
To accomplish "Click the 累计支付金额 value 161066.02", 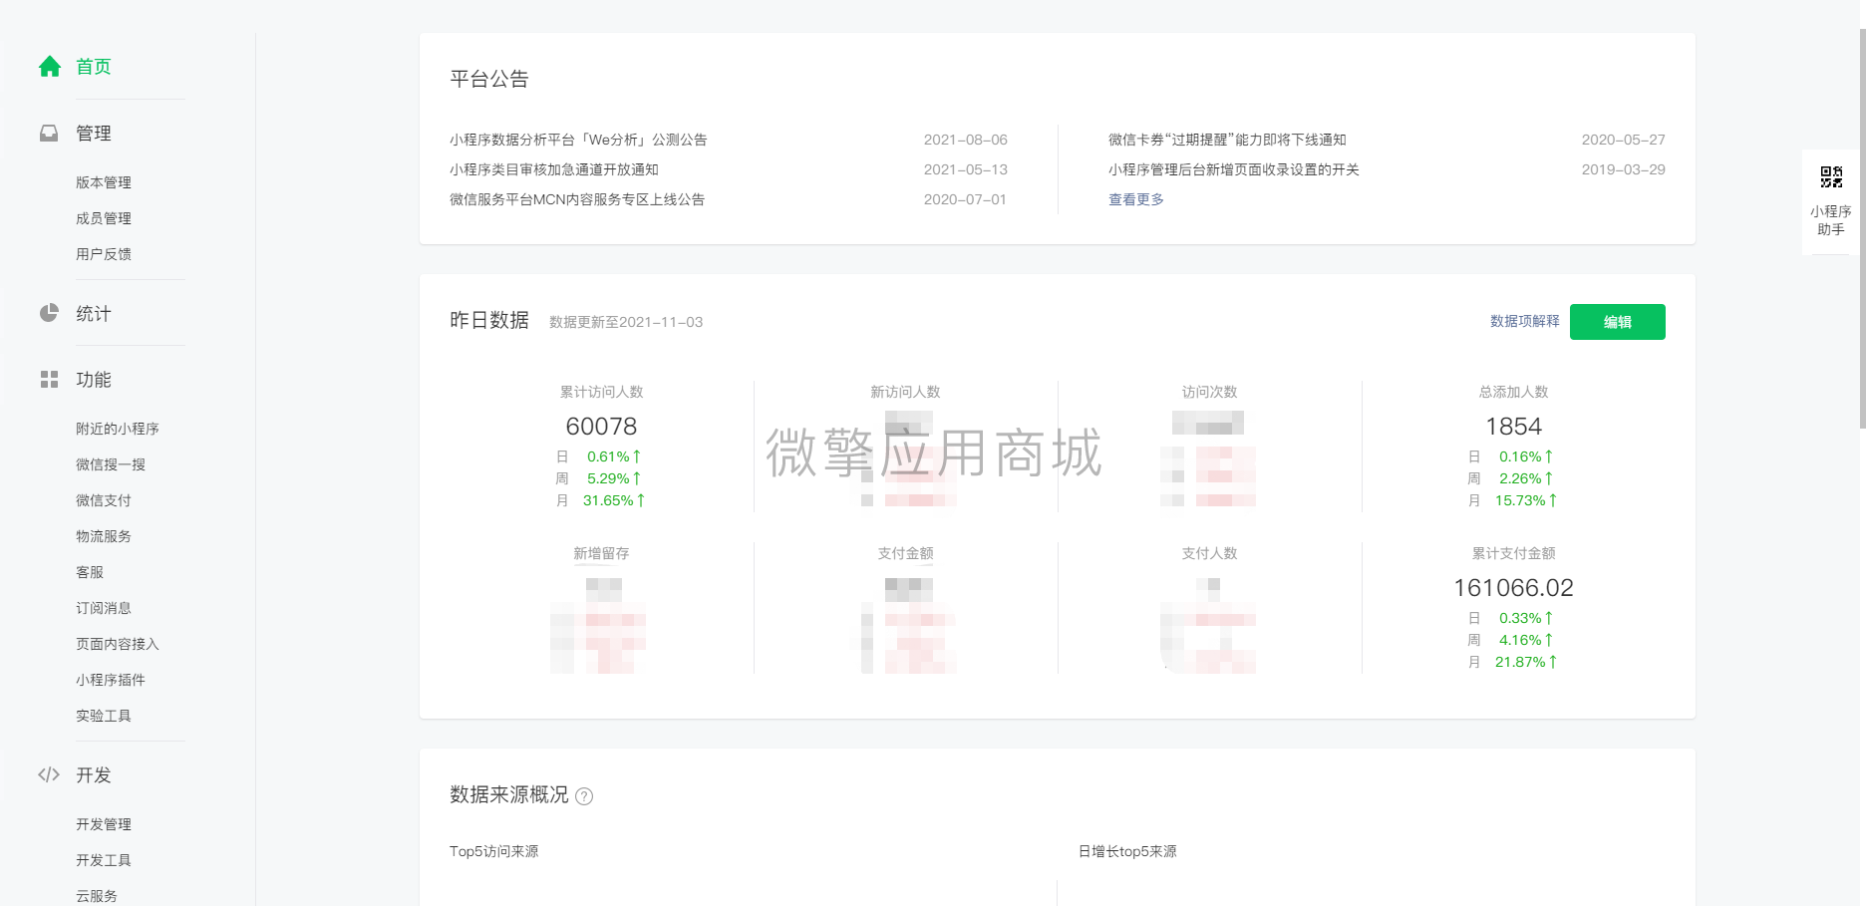I will 1513,588.
